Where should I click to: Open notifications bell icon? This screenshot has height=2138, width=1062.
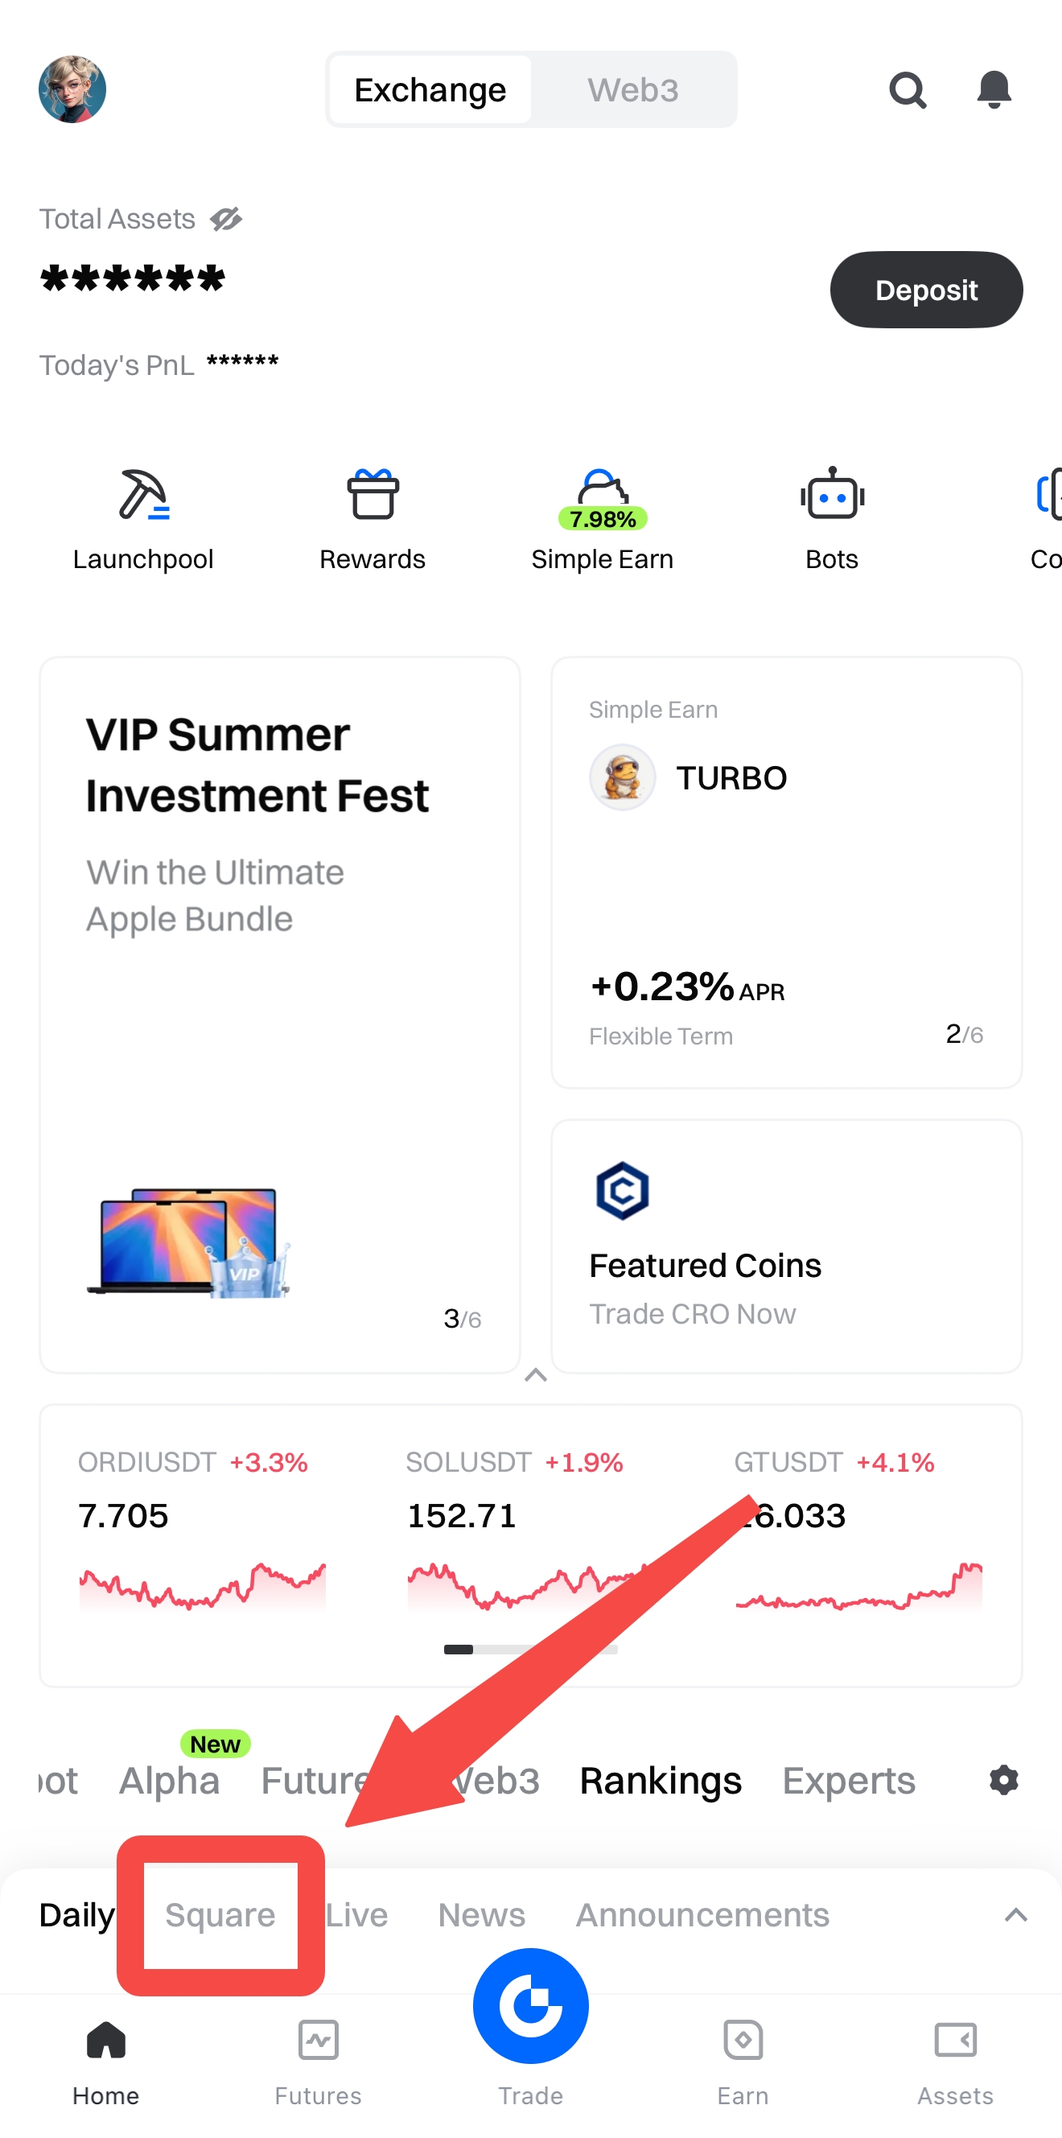pos(994,89)
